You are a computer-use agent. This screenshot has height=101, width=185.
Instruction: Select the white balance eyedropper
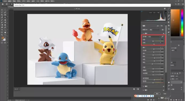pos(162,37)
